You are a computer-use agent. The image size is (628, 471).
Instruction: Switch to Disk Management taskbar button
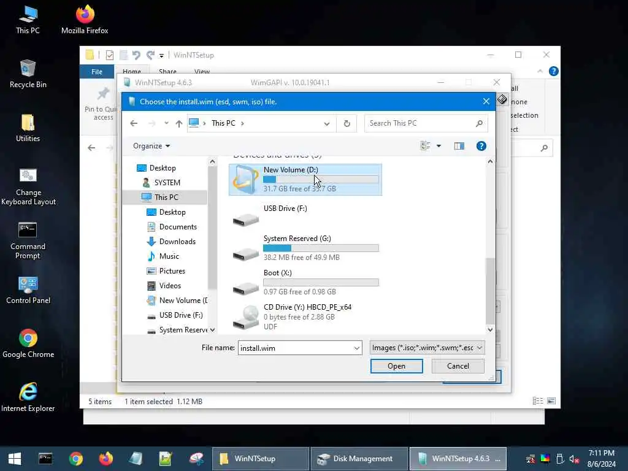click(359, 459)
